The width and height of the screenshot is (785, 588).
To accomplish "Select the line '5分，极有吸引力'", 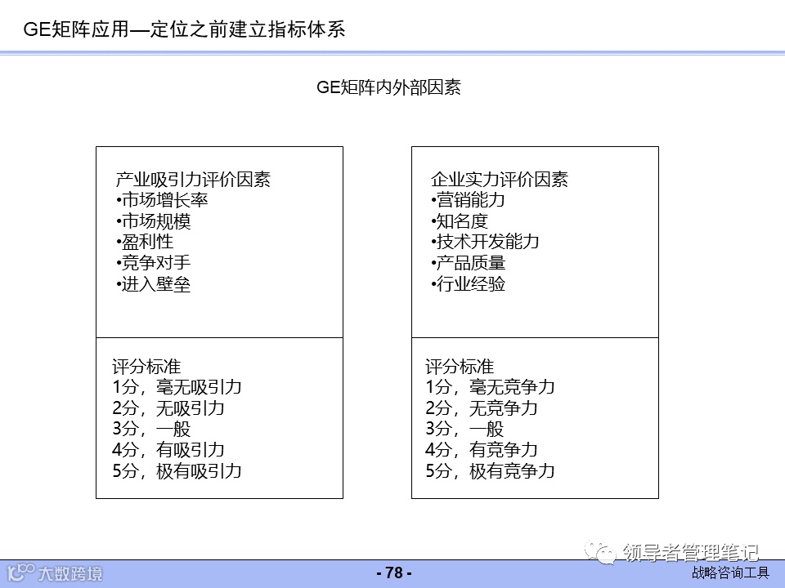I will click(177, 471).
